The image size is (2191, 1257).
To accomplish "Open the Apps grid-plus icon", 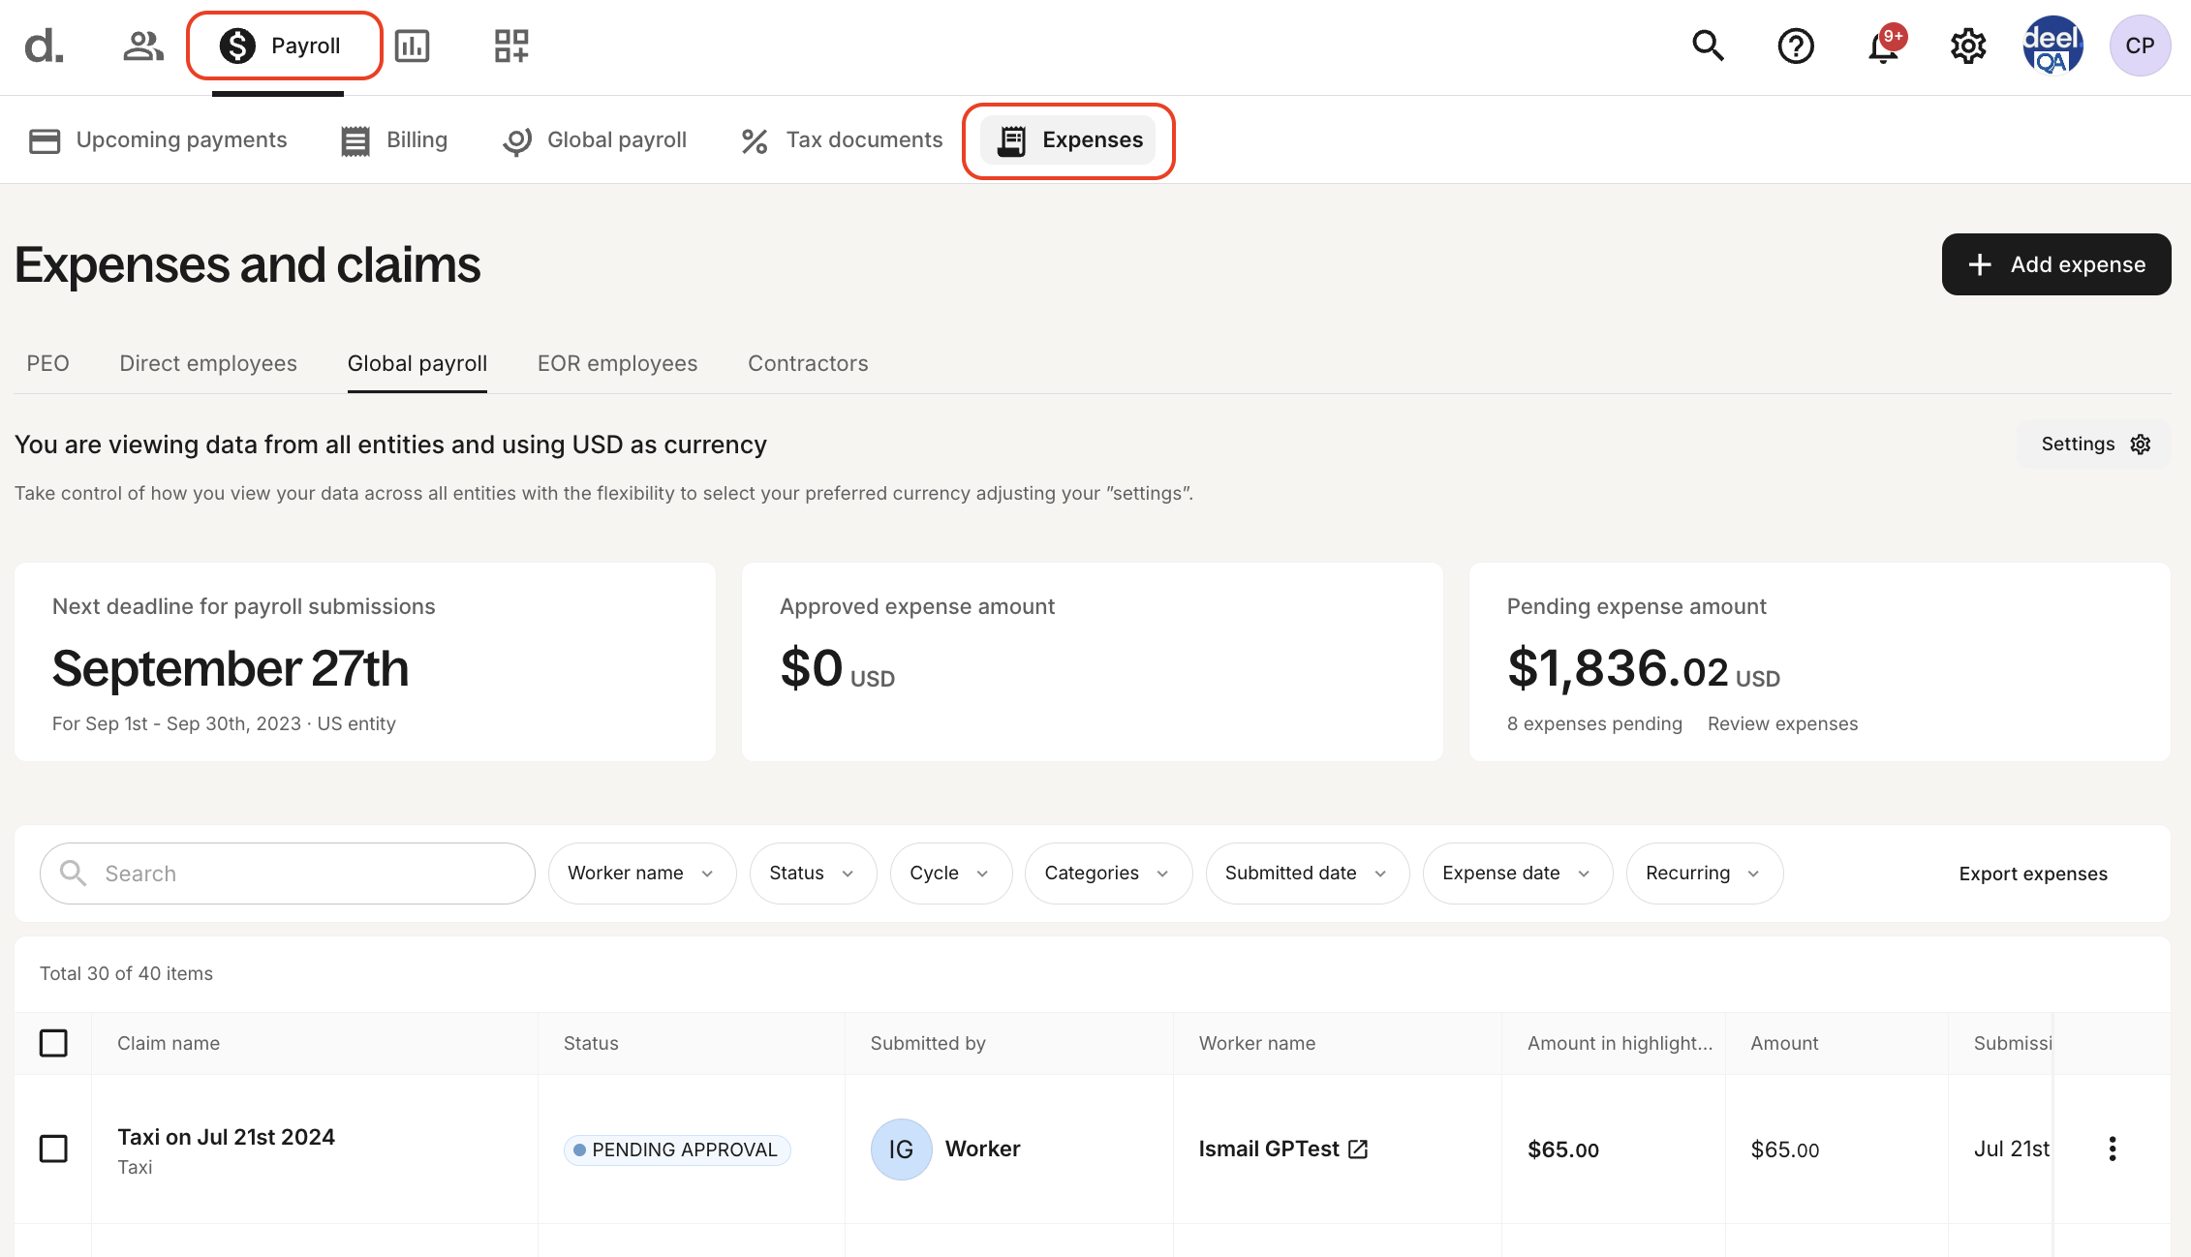I will pyautogui.click(x=511, y=46).
